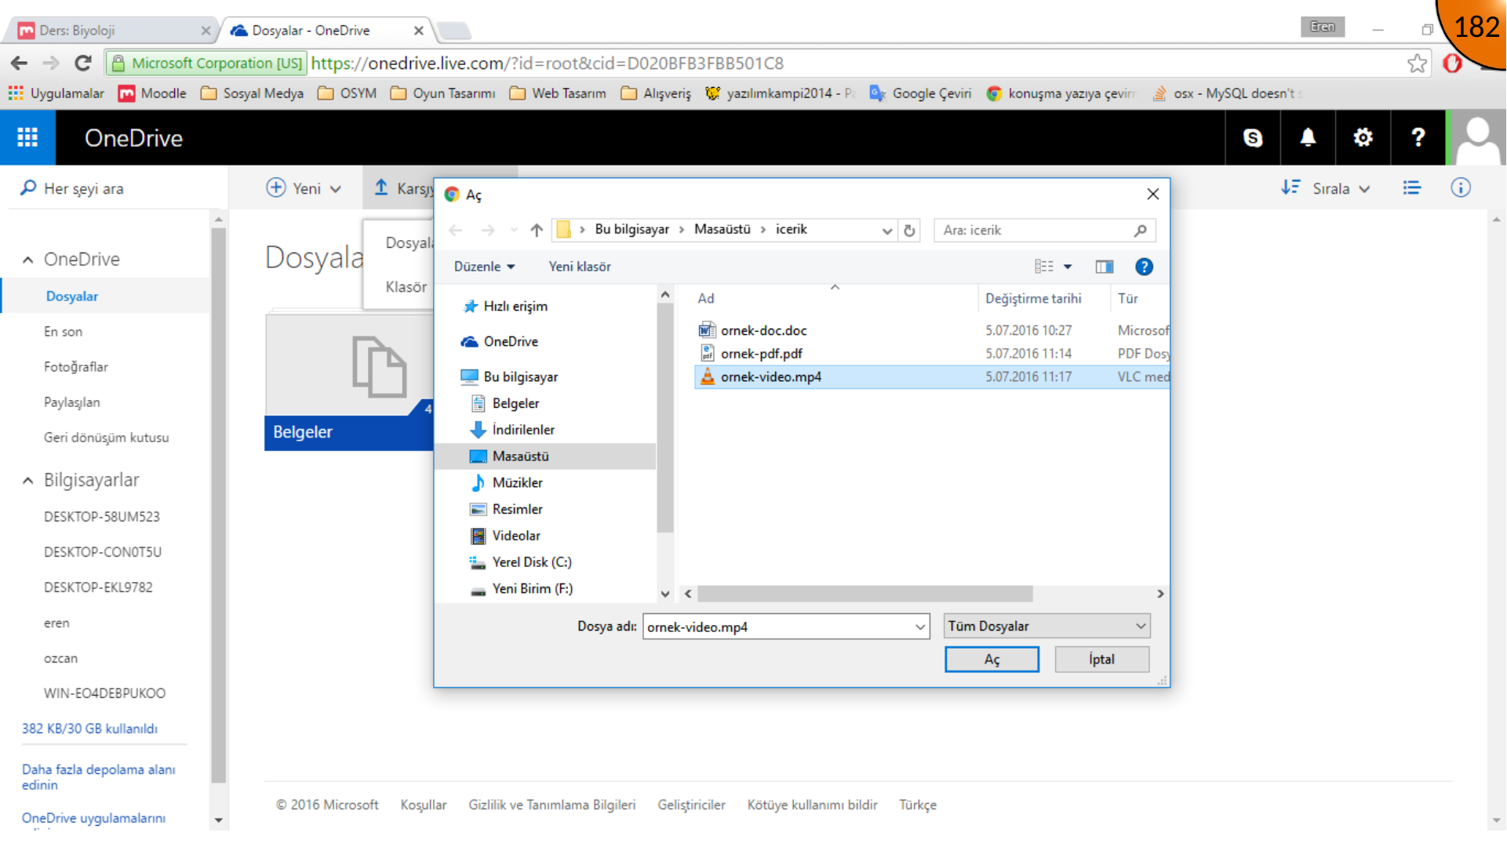The image size is (1507, 847).
Task: Open En son in the OneDrive sidebar
Action: click(x=63, y=332)
